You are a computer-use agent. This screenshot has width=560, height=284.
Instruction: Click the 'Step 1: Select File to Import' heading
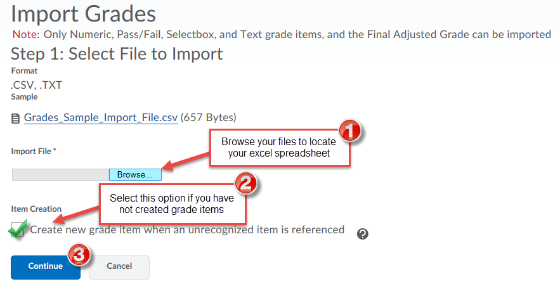pos(117,54)
